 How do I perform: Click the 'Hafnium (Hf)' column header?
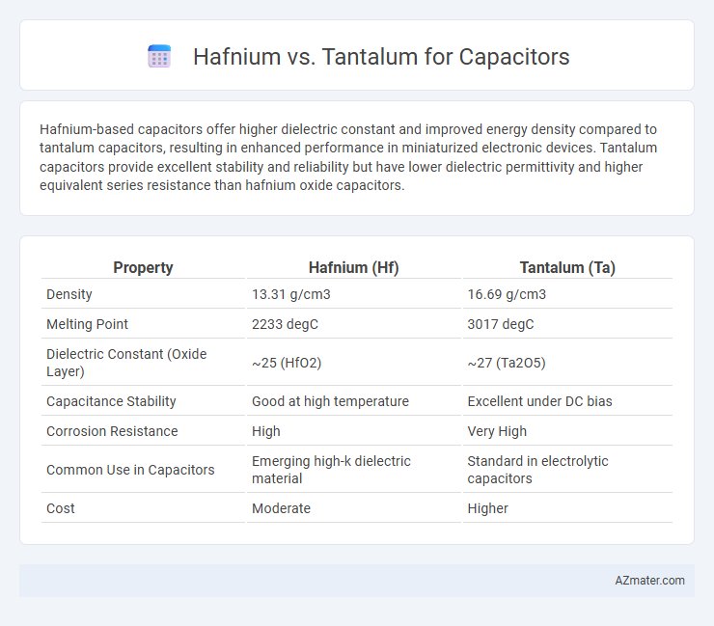(354, 267)
